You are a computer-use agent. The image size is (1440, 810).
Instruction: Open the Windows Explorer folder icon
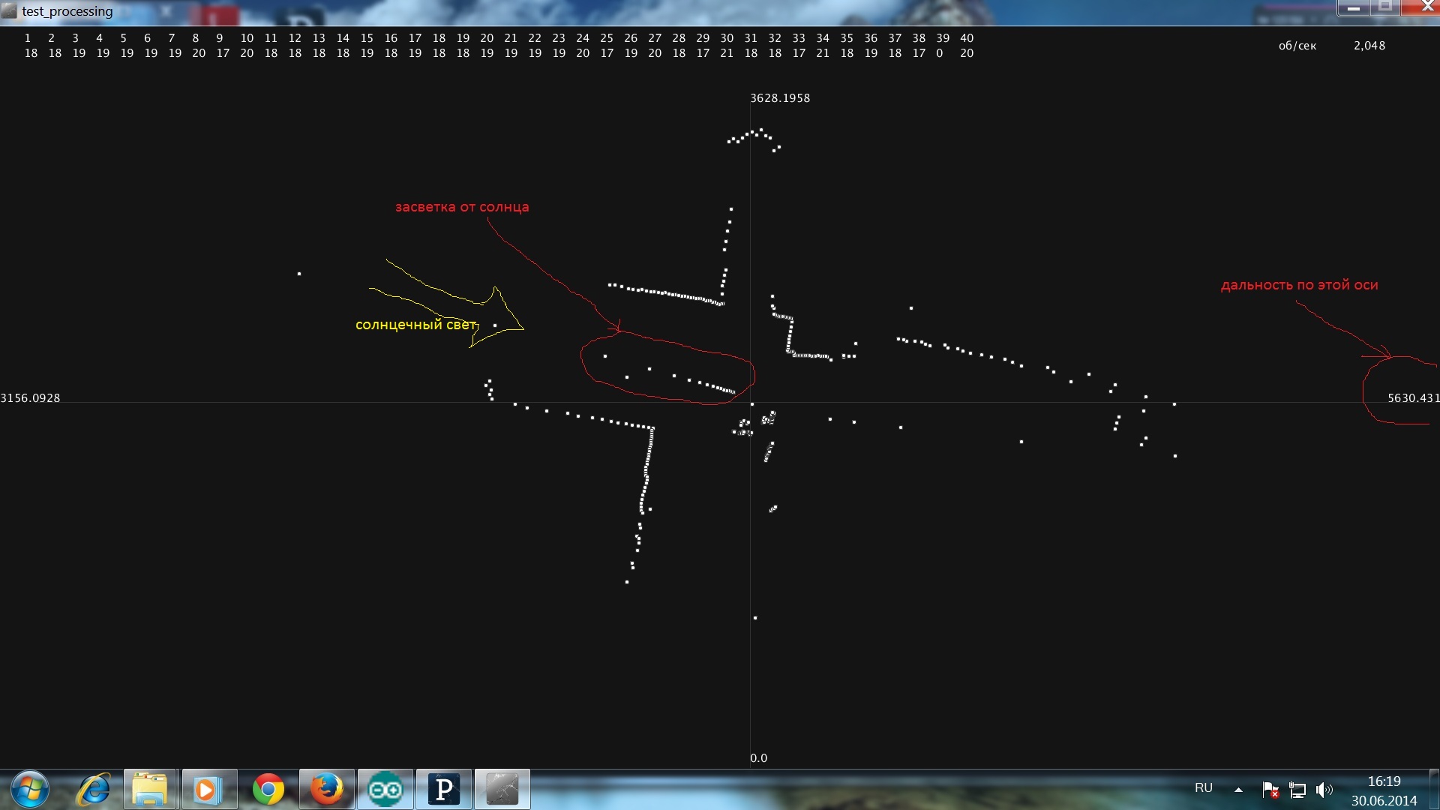pos(150,790)
